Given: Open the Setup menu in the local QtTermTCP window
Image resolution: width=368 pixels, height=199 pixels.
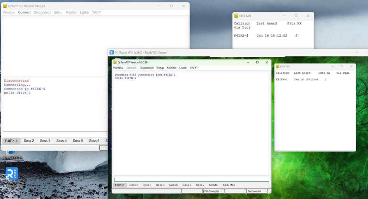Looking at the screenshot, I should [x=58, y=12].
